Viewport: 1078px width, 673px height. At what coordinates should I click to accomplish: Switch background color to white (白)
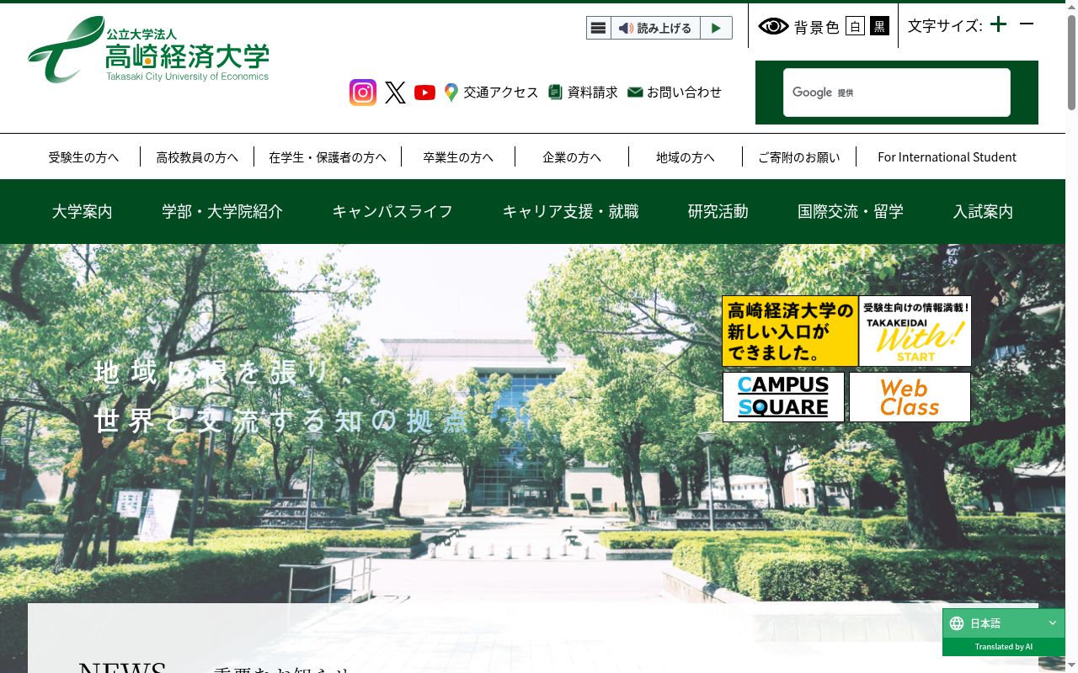click(x=855, y=27)
